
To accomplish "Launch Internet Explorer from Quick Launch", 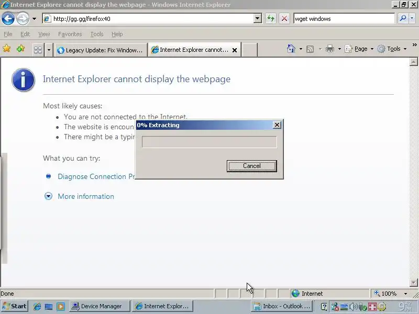I will click(37, 306).
